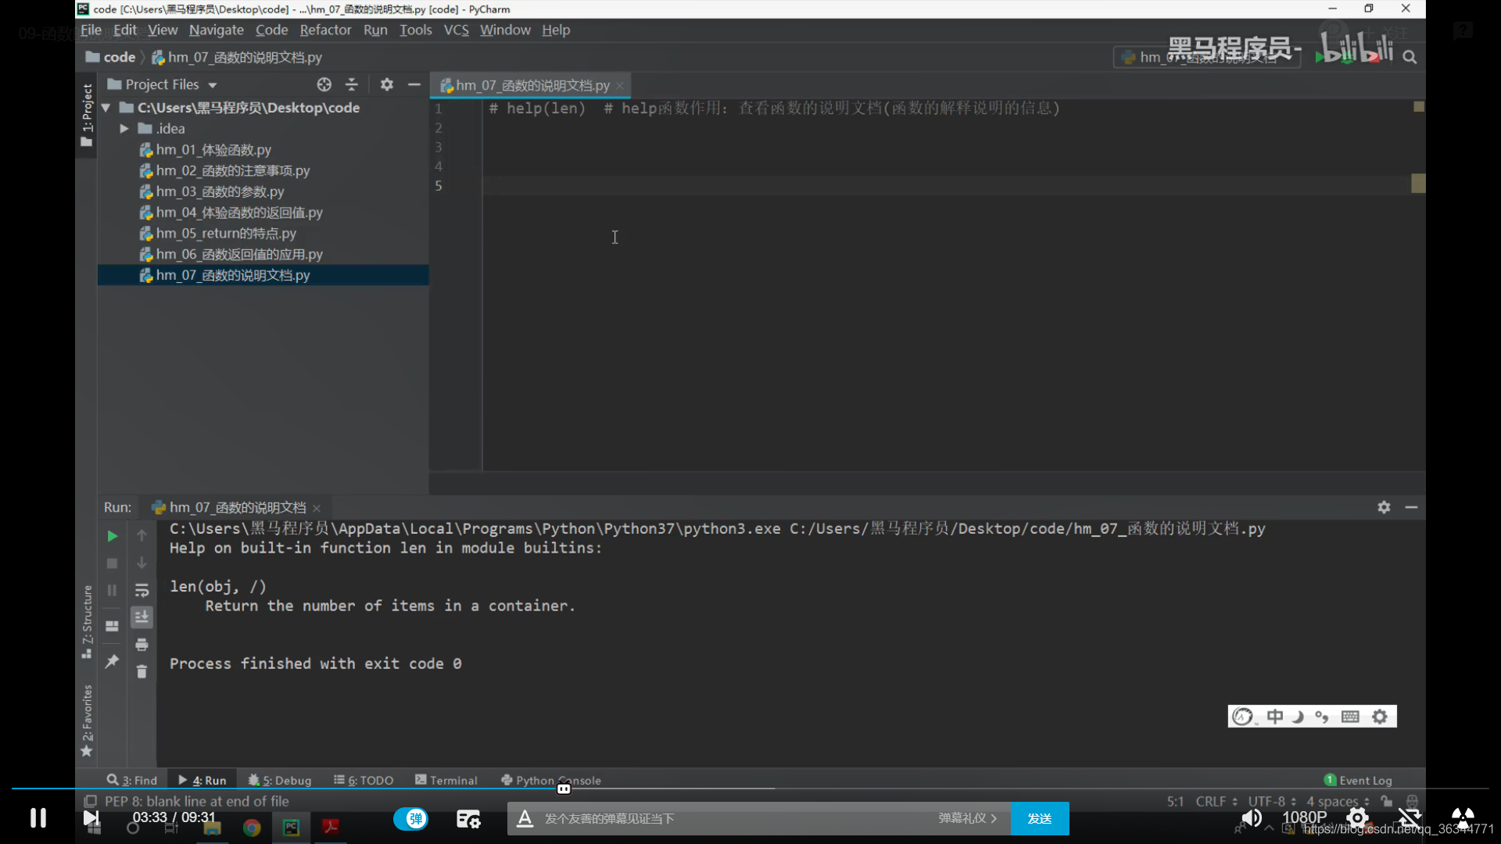1501x844 pixels.
Task: Open run configuration dropdown hm_07
Action: (1207, 57)
